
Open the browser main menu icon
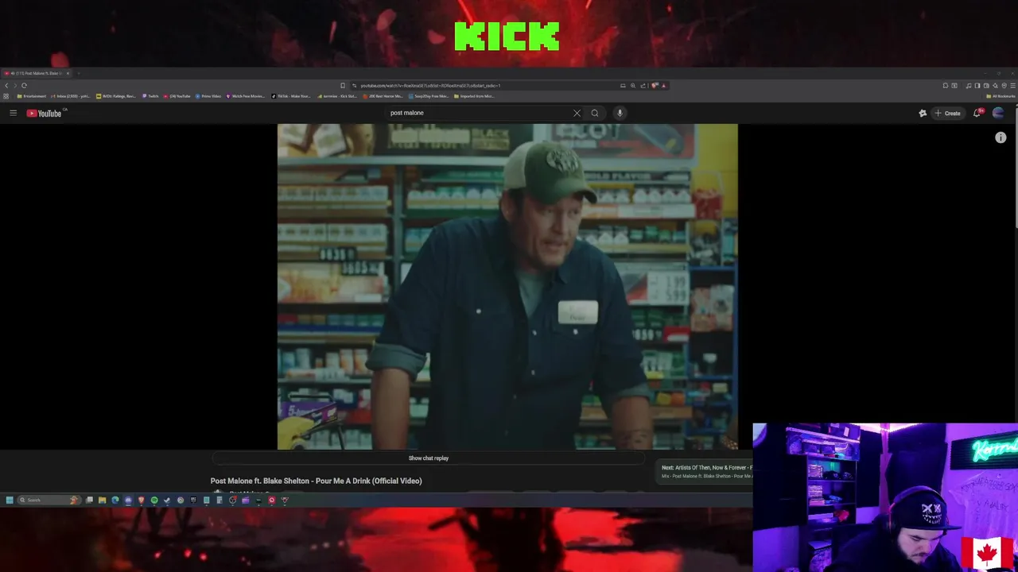1013,85
